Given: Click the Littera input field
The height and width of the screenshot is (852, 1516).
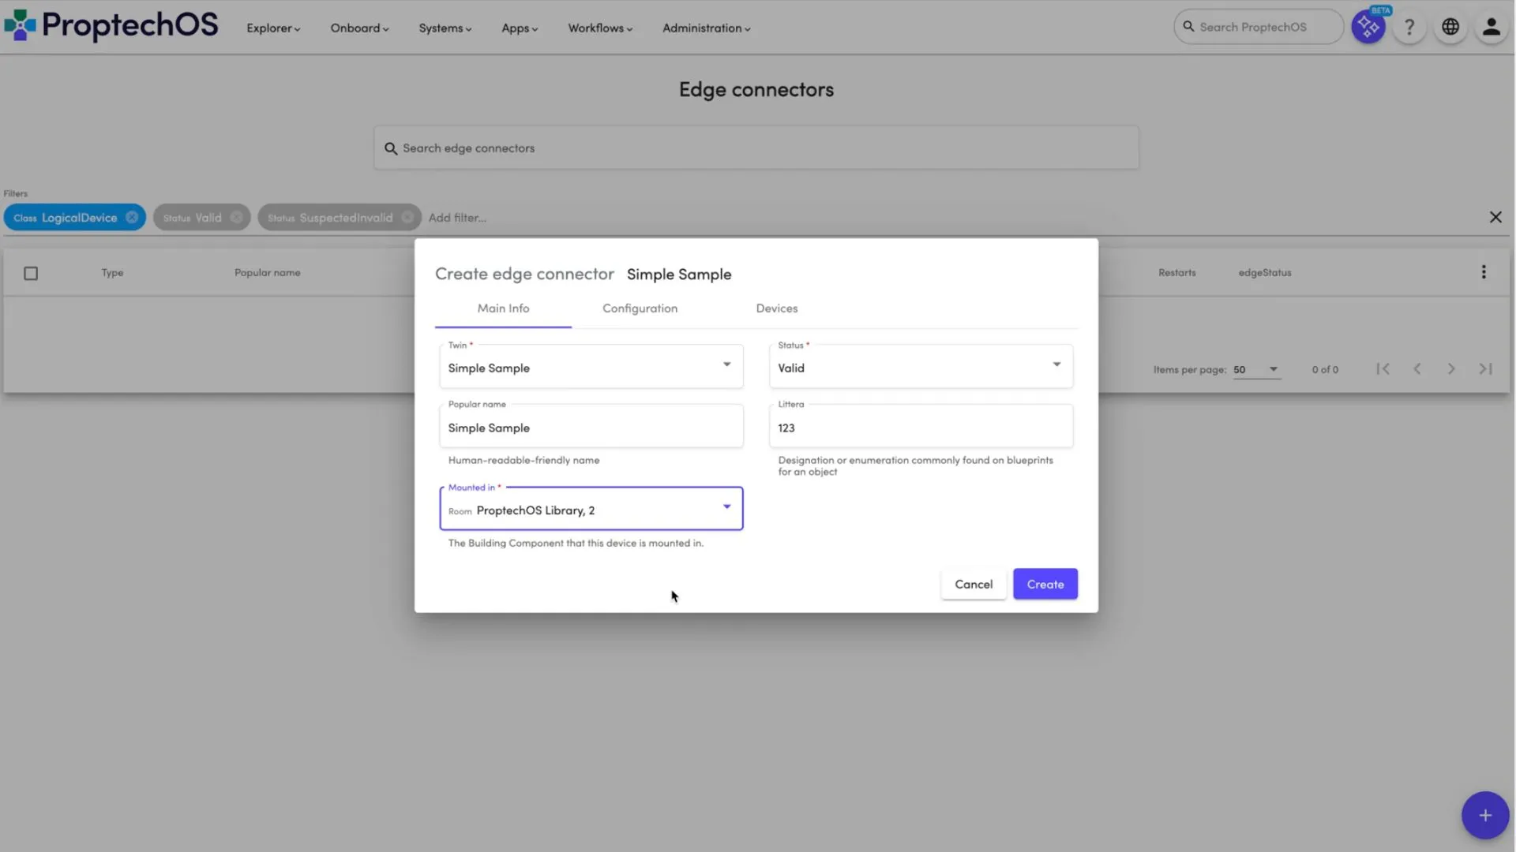Looking at the screenshot, I should [921, 428].
